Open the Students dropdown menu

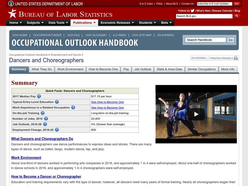click(148, 23)
